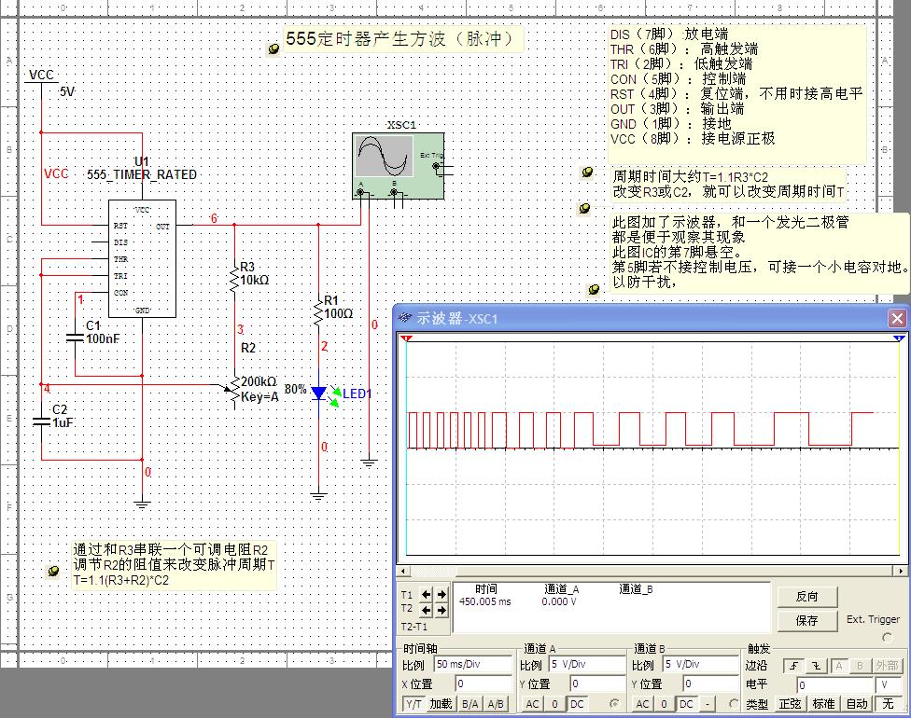The width and height of the screenshot is (911, 718).
Task: Click the C2 1uF capacitor symbol
Action: tap(41, 421)
